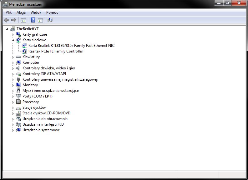Select the Procesory label
Screen dimensions: 248x180
pyautogui.click(x=31, y=102)
